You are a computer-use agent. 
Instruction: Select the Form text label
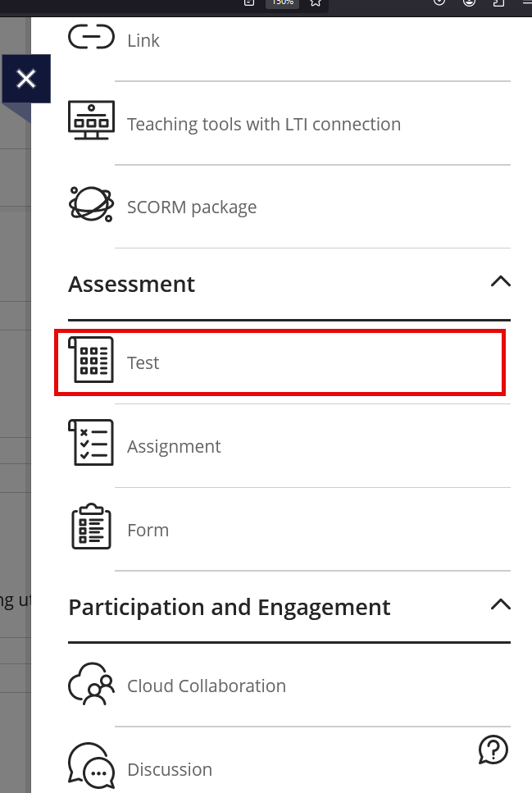[x=148, y=530]
